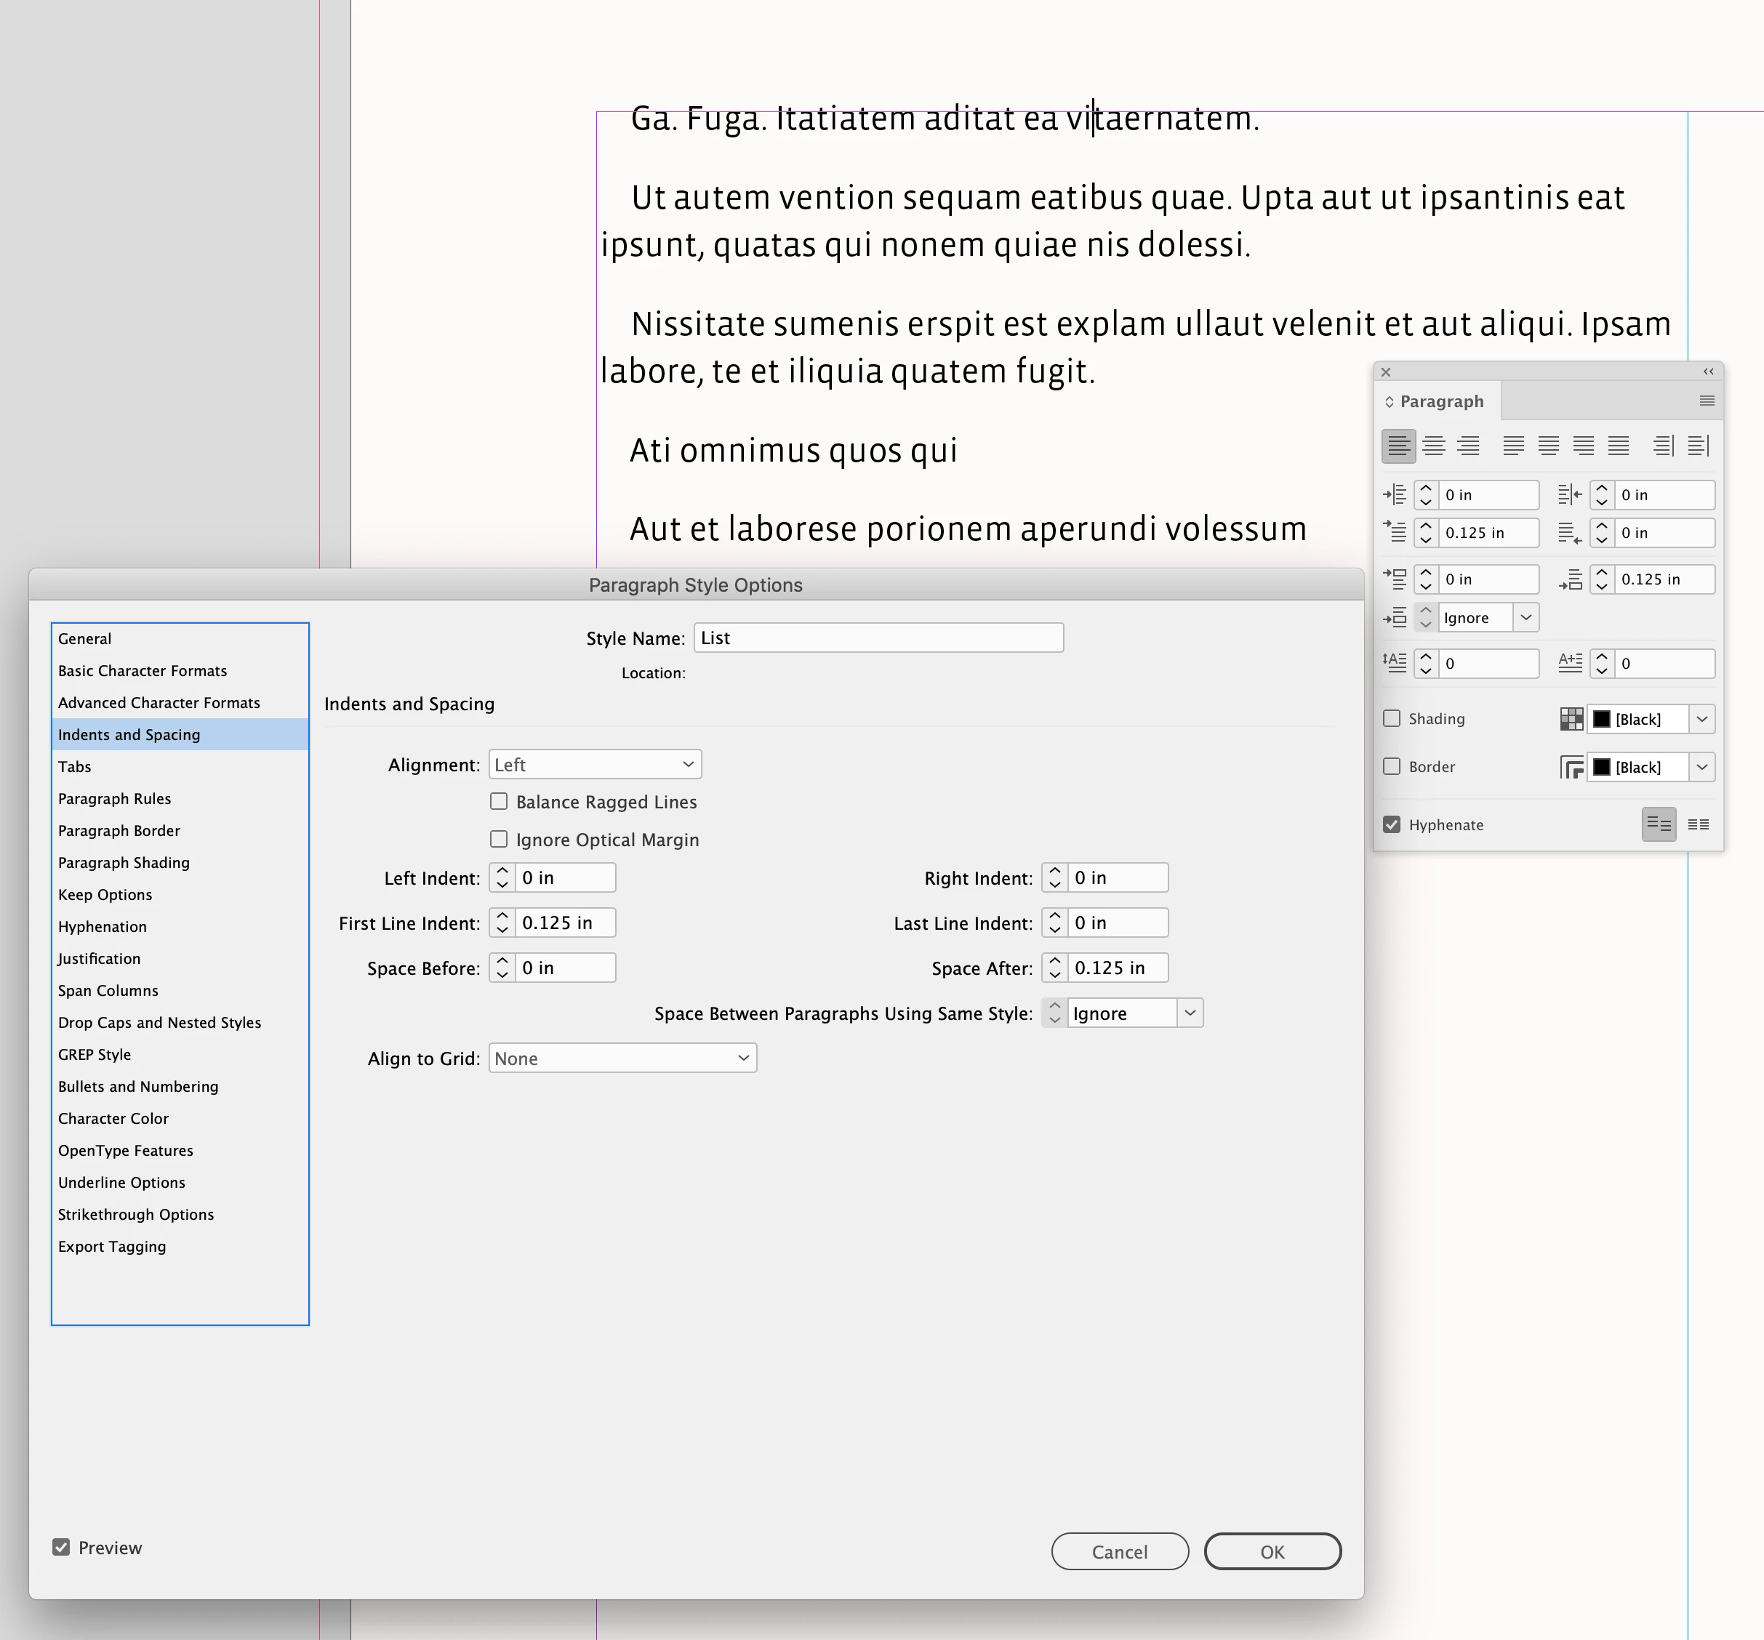Image resolution: width=1764 pixels, height=1640 pixels.
Task: Click the Do Not Align to Baseline Grid icon
Action: (1659, 824)
